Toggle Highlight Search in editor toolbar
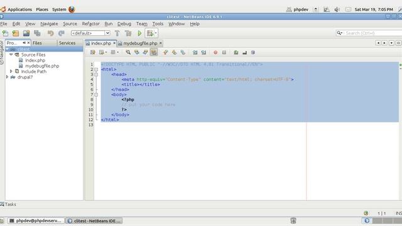The height and width of the screenshot is (226, 402). pyautogui.click(x=154, y=52)
